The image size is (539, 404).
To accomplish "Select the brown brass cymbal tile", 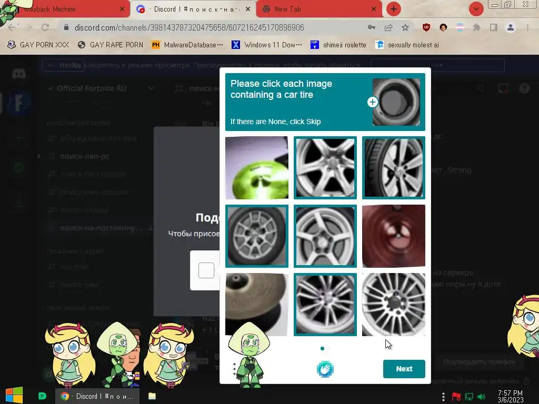I will [x=257, y=305].
